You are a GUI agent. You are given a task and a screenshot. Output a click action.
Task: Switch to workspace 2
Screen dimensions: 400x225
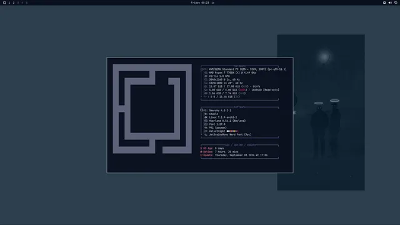[x=14, y=2]
